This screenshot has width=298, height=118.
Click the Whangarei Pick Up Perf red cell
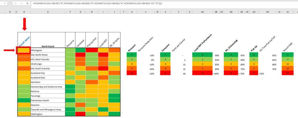pos(92,50)
